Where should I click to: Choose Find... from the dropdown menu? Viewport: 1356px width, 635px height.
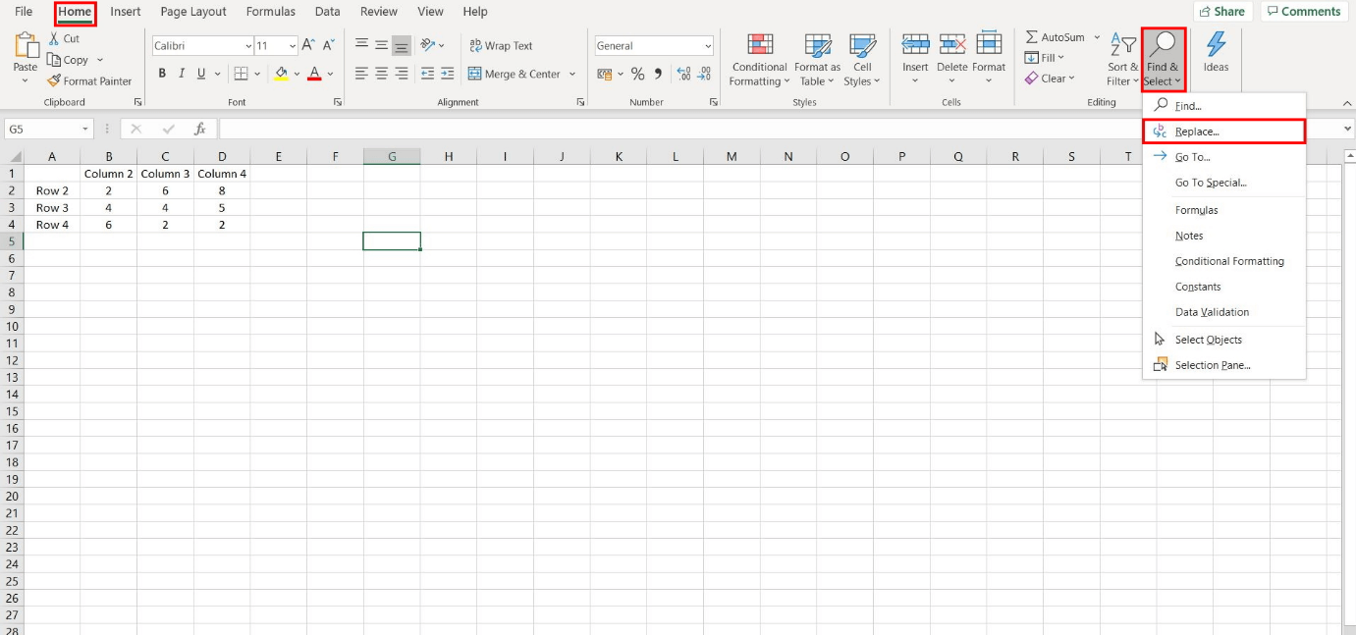tap(1224, 106)
